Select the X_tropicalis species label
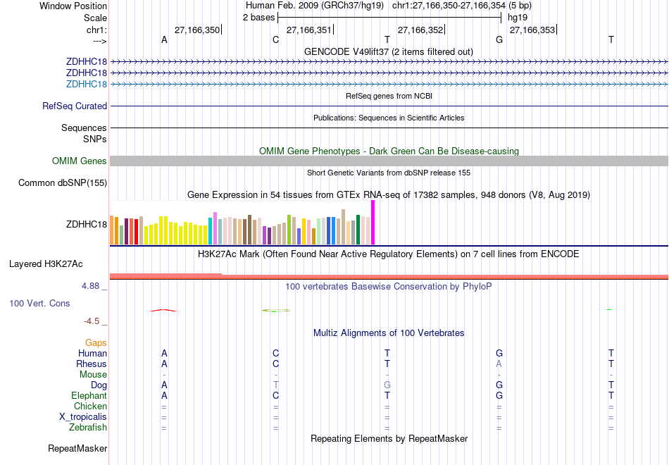 83,417
